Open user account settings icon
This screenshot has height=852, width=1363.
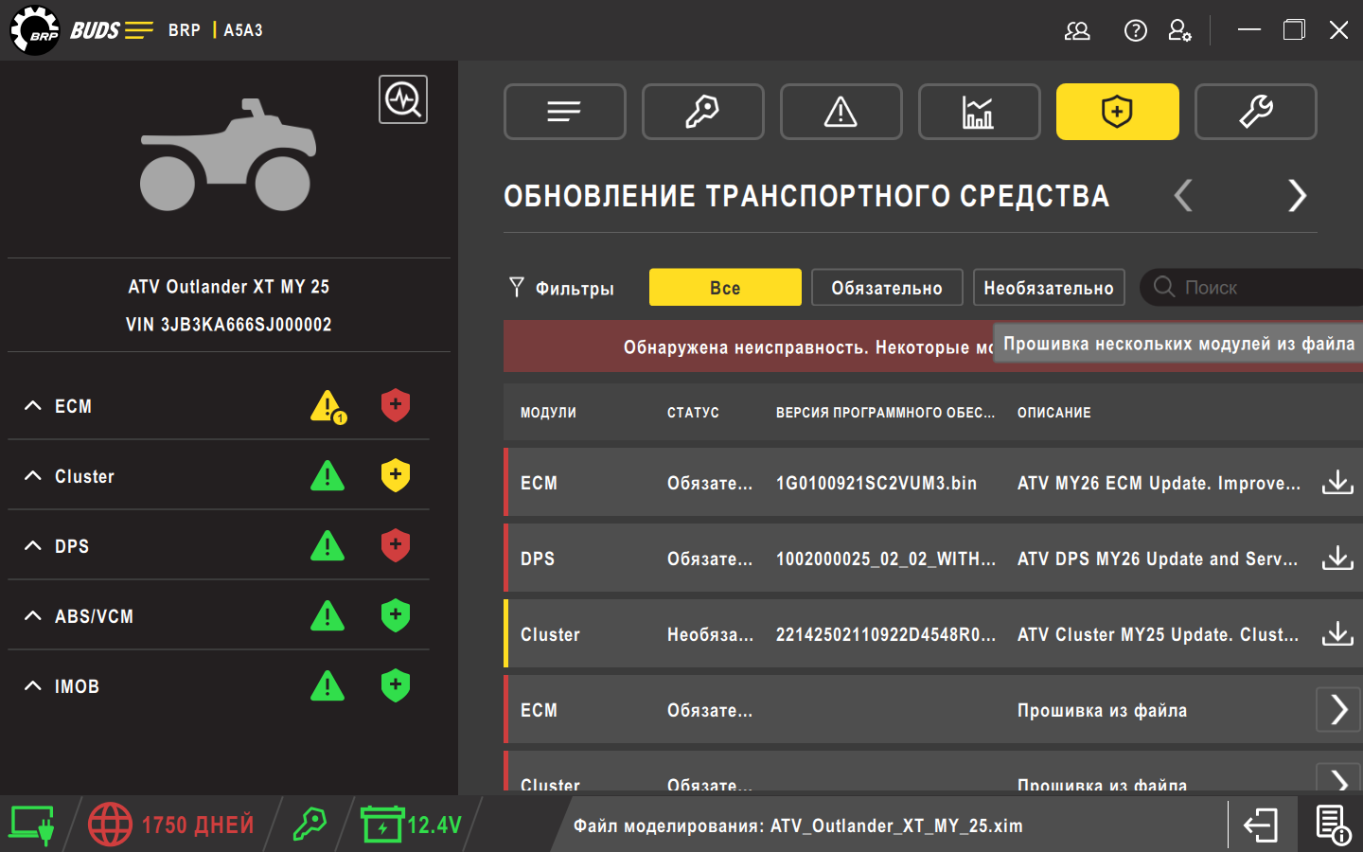coord(1179,30)
